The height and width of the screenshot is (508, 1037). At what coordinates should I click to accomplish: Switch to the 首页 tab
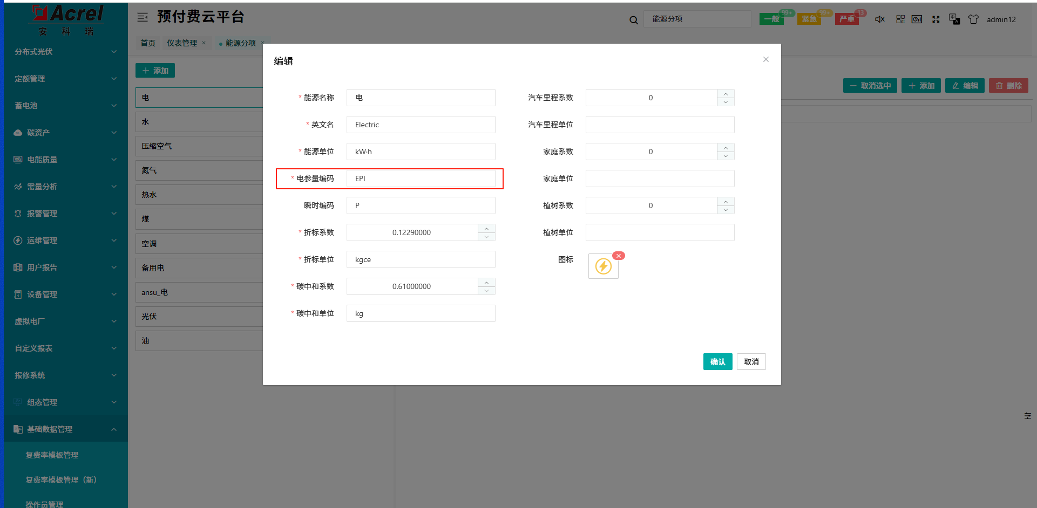tap(148, 43)
